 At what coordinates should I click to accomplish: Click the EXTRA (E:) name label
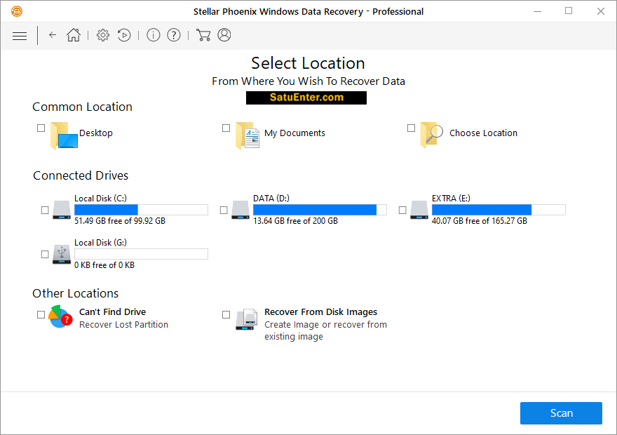pyautogui.click(x=451, y=199)
